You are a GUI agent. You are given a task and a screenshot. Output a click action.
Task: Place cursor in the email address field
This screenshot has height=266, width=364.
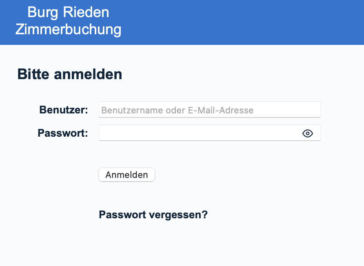pos(209,110)
